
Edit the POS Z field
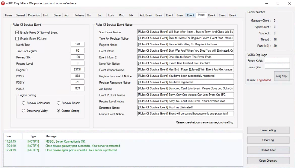[78, 89]
